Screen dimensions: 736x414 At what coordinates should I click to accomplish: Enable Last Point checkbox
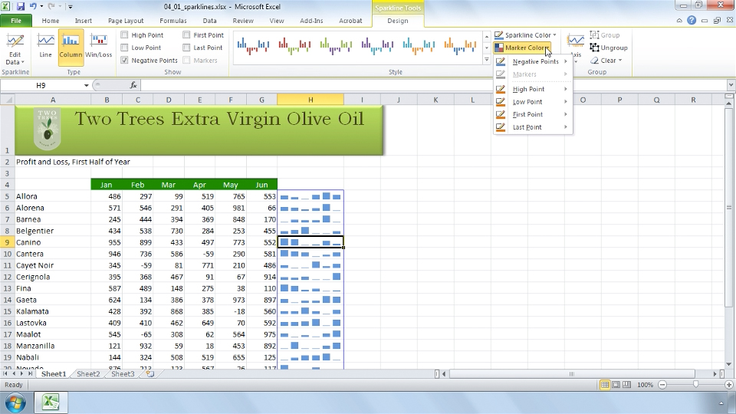[186, 48]
